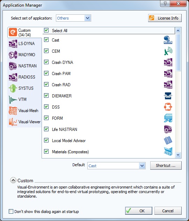Screen dimensions: 189x221
Task: Click the Custom (34/34) orange icon
Action: 13,32
